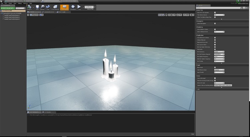
Task: Open the Net Dormancy dropdown
Action: pos(219,52)
